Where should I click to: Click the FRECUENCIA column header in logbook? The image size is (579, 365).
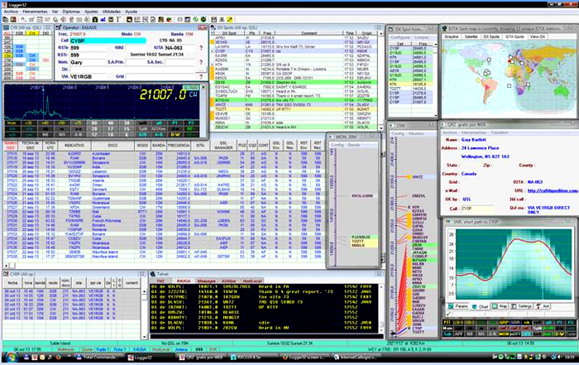click(179, 146)
